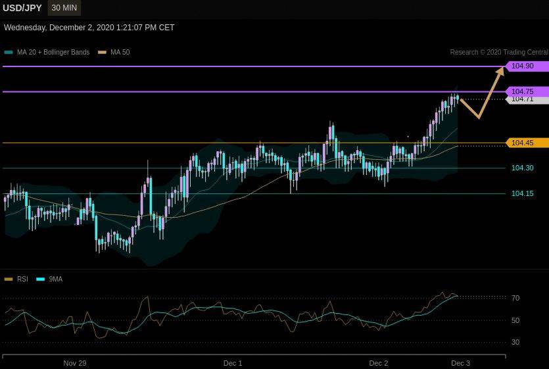
Task: Toggle the RSI legend swatch
Action: coord(9,280)
